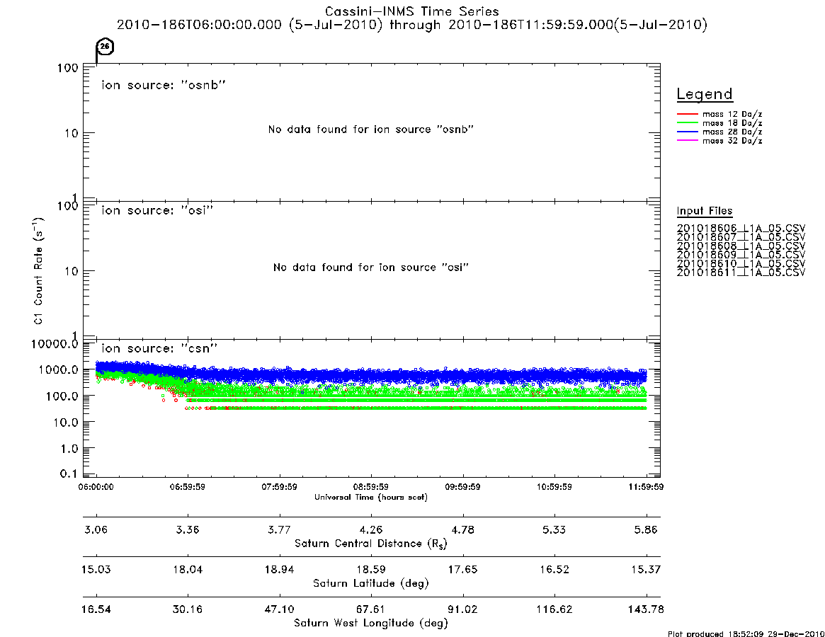Click the 06:59:59 time tick label
825x637 pixels.
(x=188, y=487)
